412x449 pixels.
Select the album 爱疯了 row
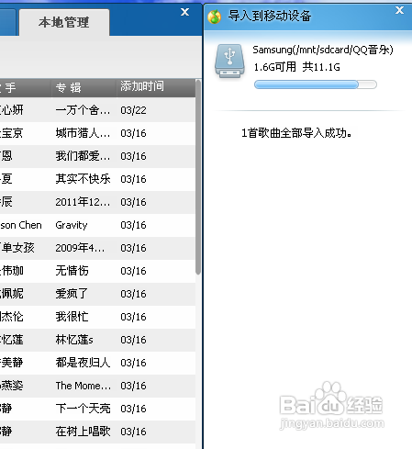tap(97, 294)
